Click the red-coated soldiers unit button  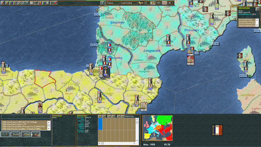point(36,134)
